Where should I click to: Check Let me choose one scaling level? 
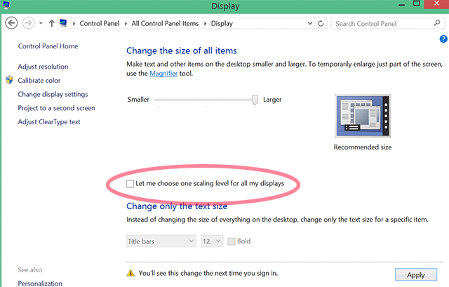point(130,184)
